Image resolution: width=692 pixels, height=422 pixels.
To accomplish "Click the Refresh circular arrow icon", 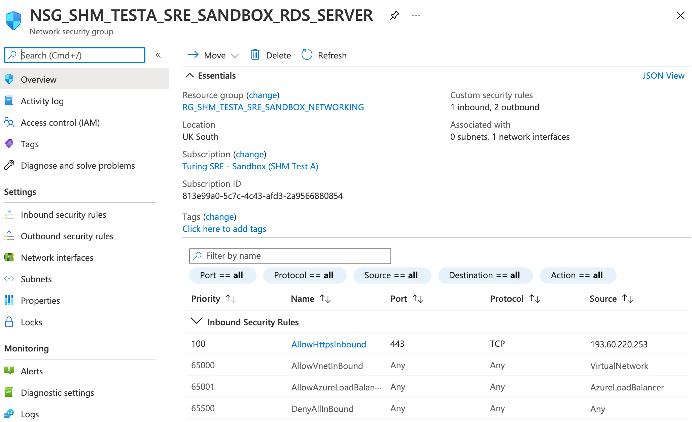I will pyautogui.click(x=307, y=55).
